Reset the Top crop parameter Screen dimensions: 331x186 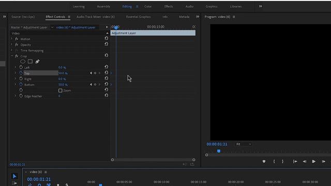pos(106,72)
